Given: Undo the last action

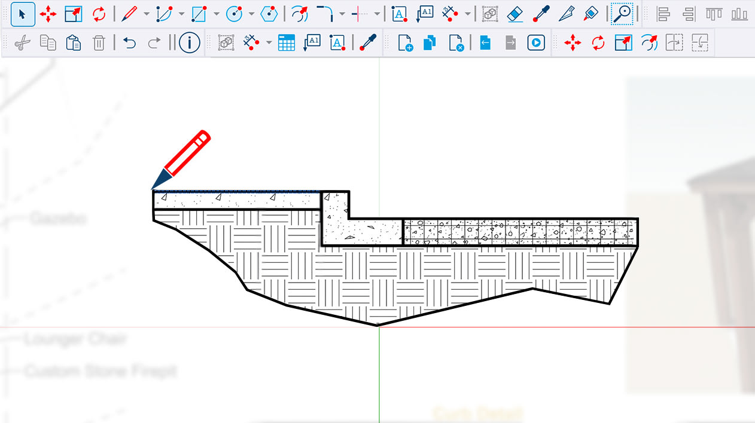Looking at the screenshot, I should pyautogui.click(x=129, y=43).
